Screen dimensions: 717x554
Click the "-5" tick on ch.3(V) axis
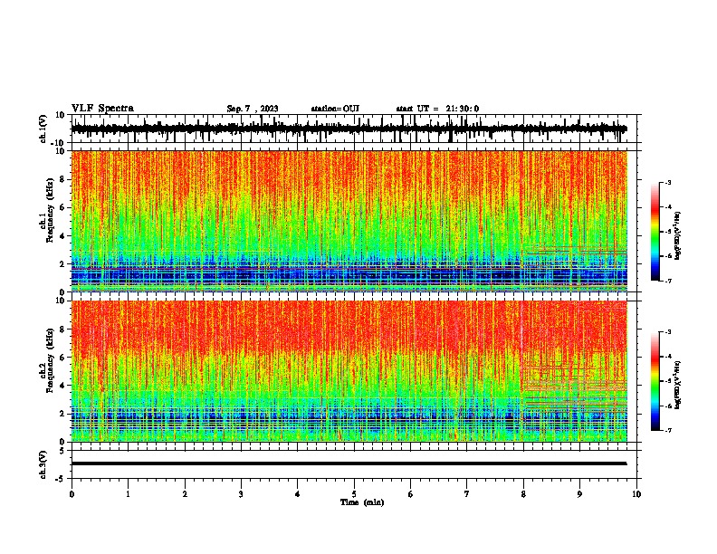[x=61, y=479]
